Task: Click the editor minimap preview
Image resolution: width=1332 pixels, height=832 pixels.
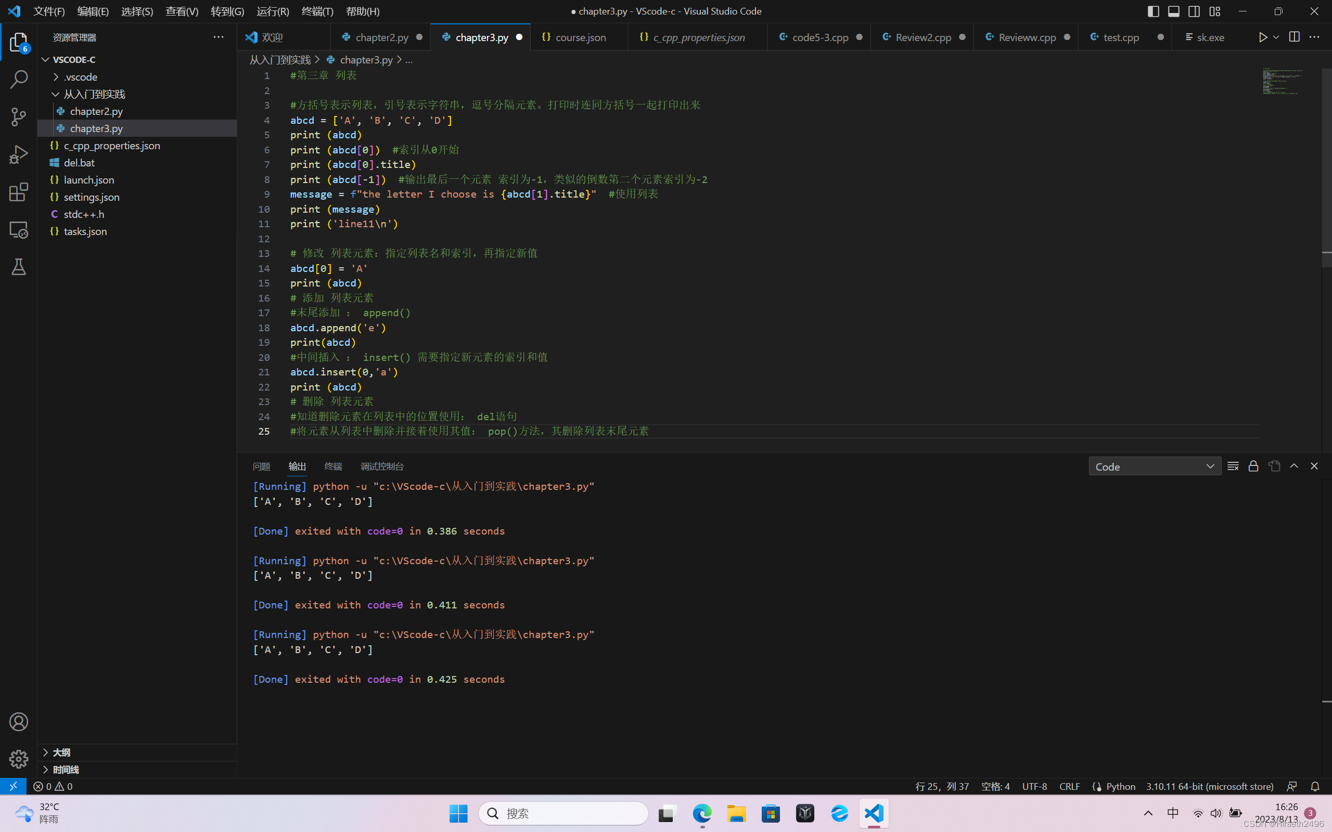Action: (1284, 83)
